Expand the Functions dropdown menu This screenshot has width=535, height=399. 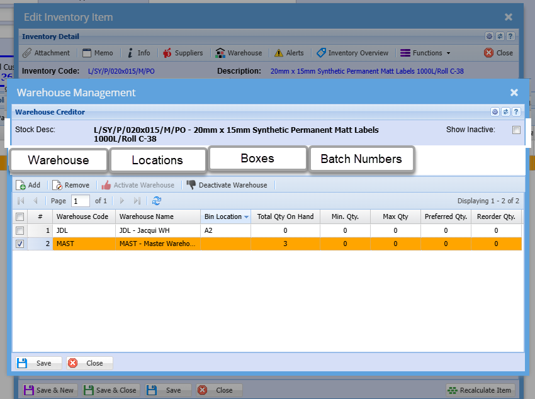425,53
